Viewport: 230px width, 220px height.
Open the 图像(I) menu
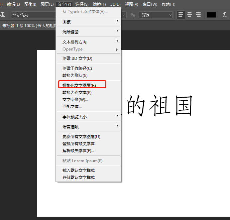click(x=30, y=4)
